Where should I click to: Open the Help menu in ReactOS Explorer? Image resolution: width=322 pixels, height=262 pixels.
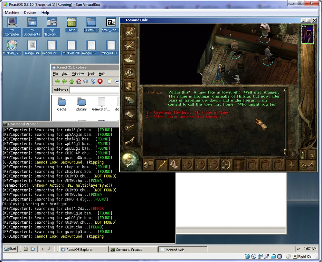tap(102, 74)
